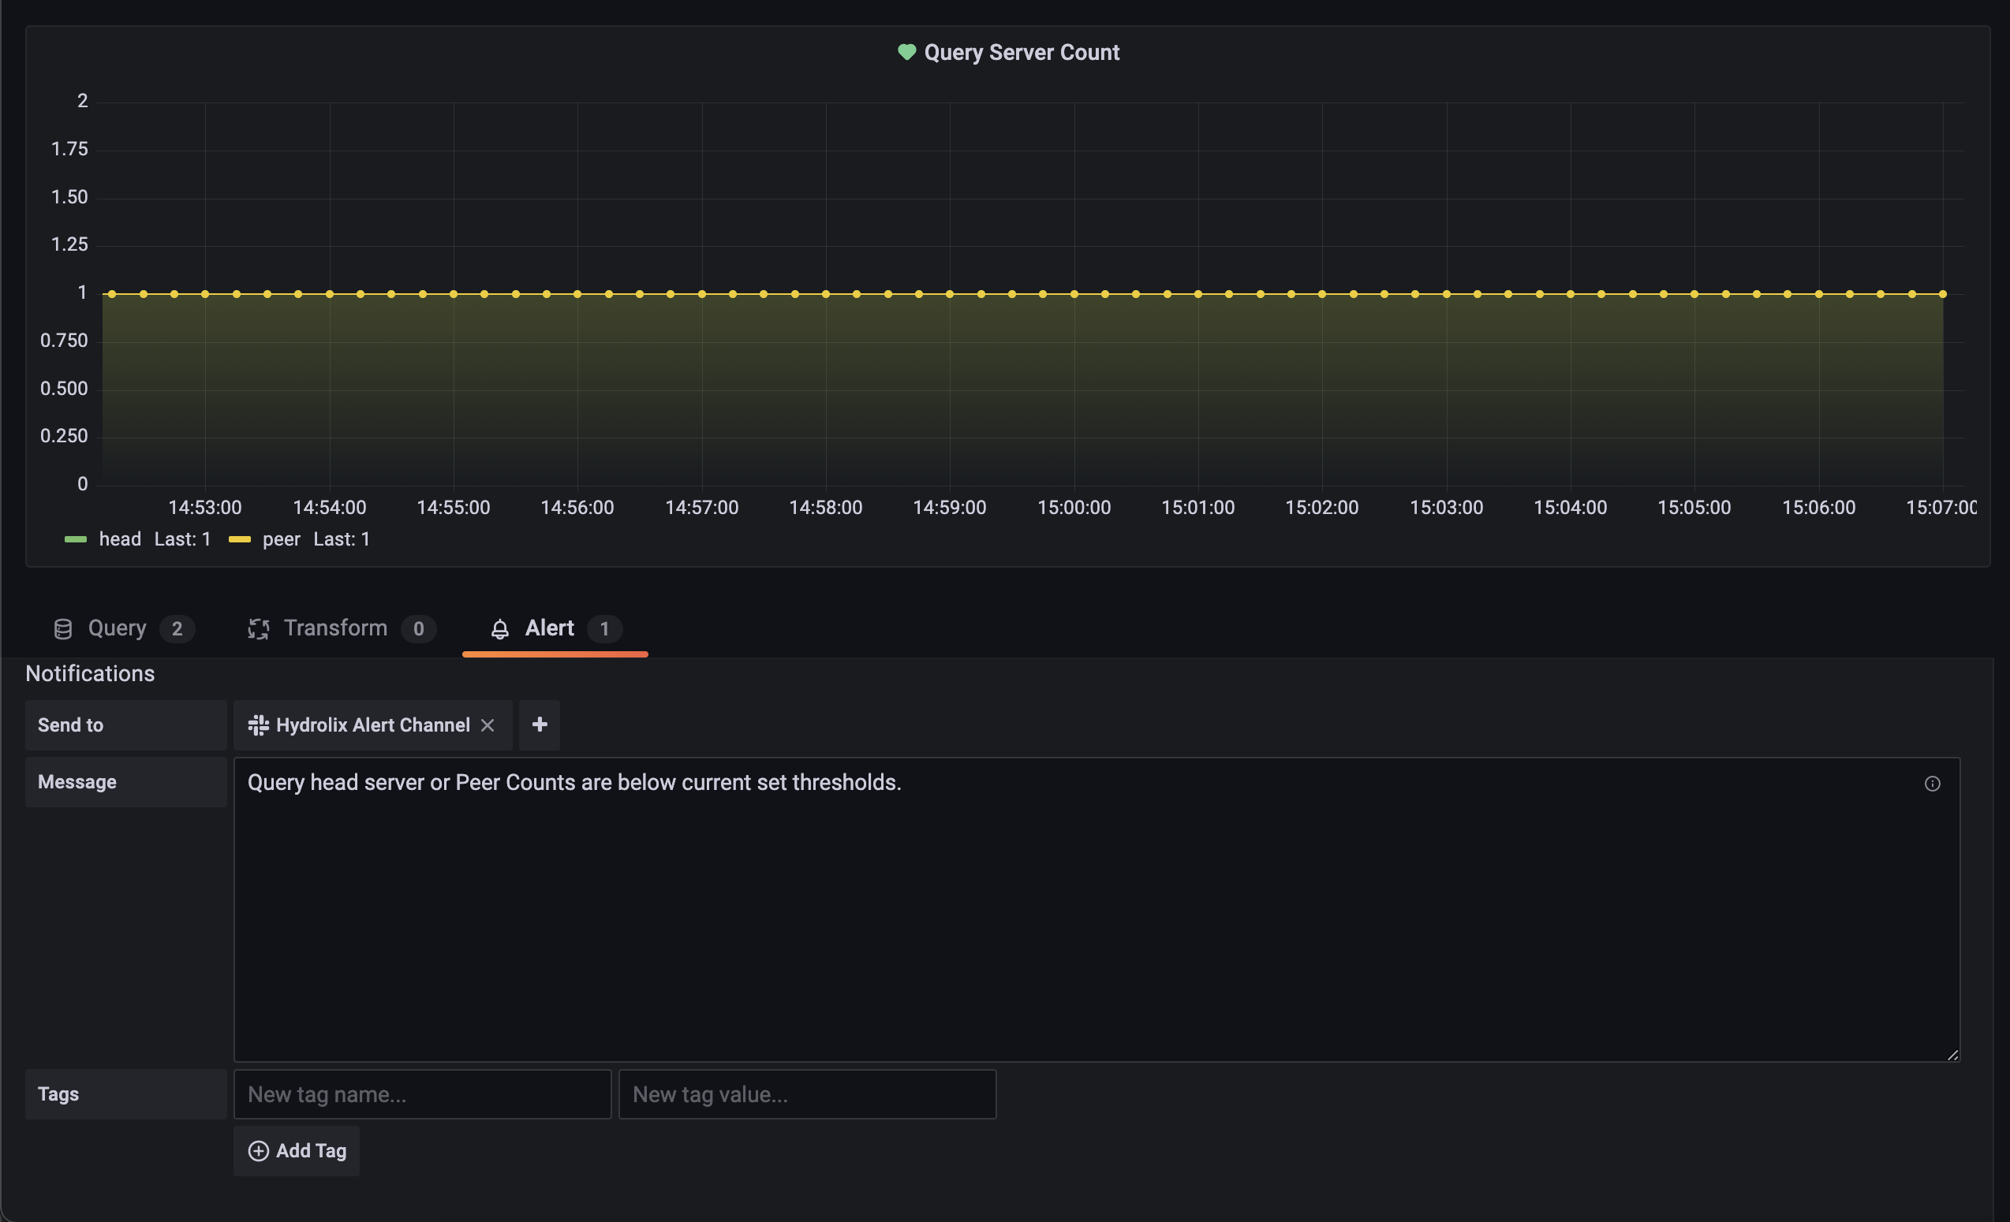Viewport: 2010px width, 1222px height.
Task: Toggle the peer series in the legend
Action: pos(282,538)
